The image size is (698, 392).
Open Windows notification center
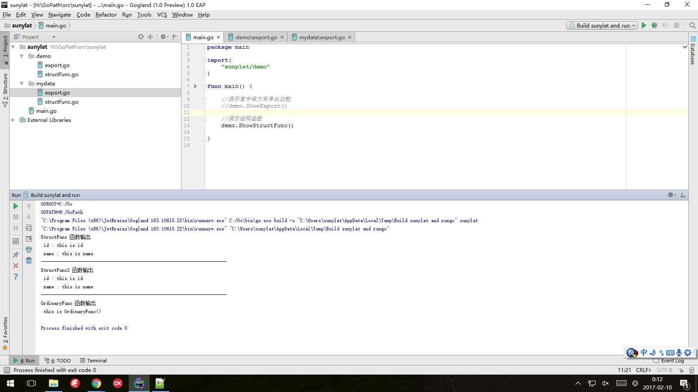(684, 384)
